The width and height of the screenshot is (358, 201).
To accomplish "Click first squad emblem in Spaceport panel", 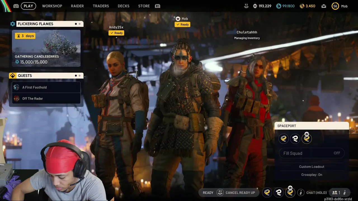I will (284, 138).
